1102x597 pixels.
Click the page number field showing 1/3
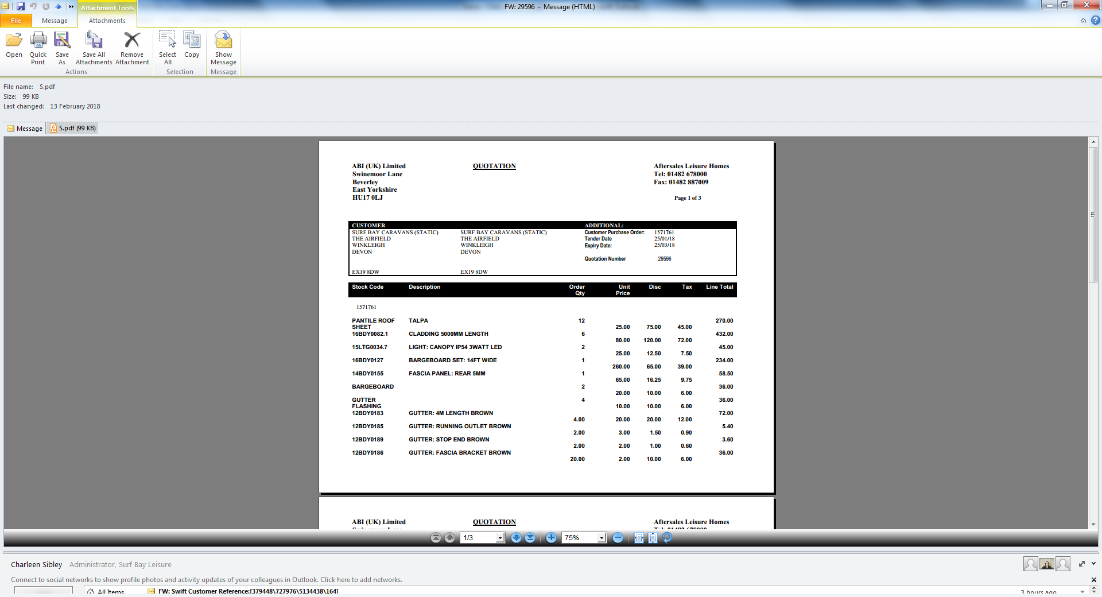pos(478,538)
